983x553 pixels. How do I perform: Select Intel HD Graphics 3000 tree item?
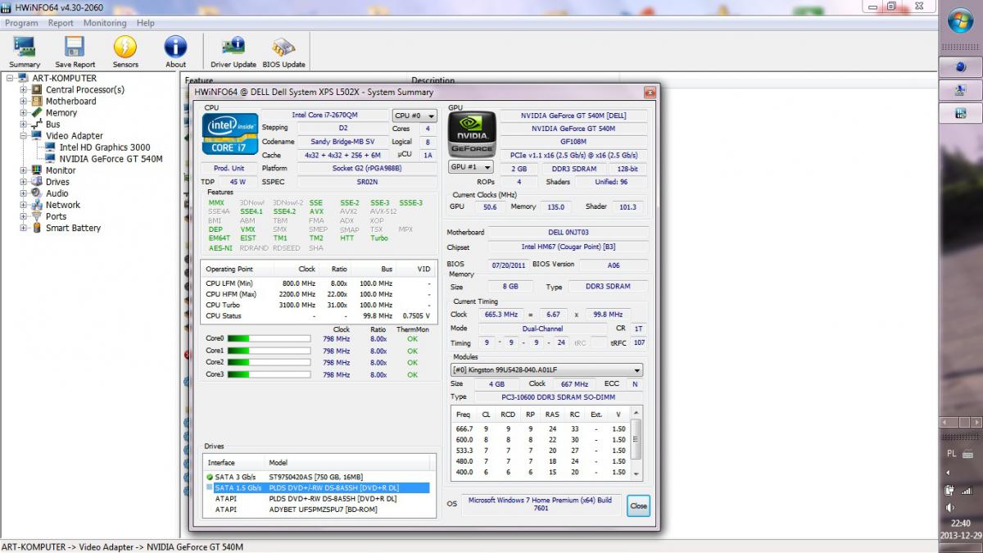coord(105,147)
